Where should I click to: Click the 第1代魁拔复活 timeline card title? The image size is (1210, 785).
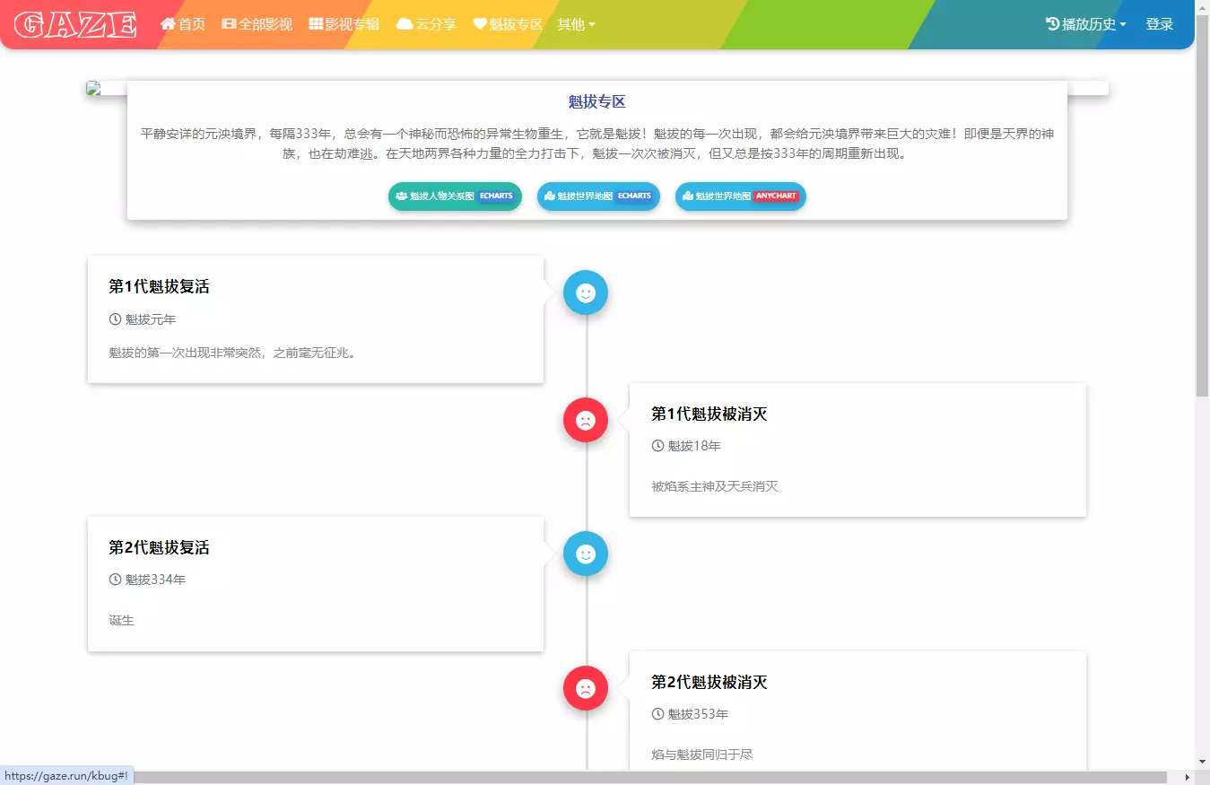point(159,287)
